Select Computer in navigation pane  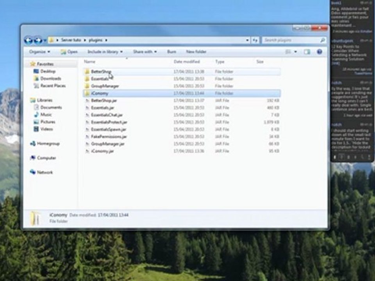click(46, 158)
